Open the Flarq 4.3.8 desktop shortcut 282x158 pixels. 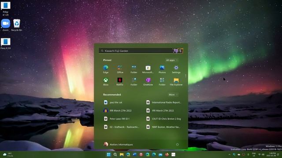pos(6,43)
